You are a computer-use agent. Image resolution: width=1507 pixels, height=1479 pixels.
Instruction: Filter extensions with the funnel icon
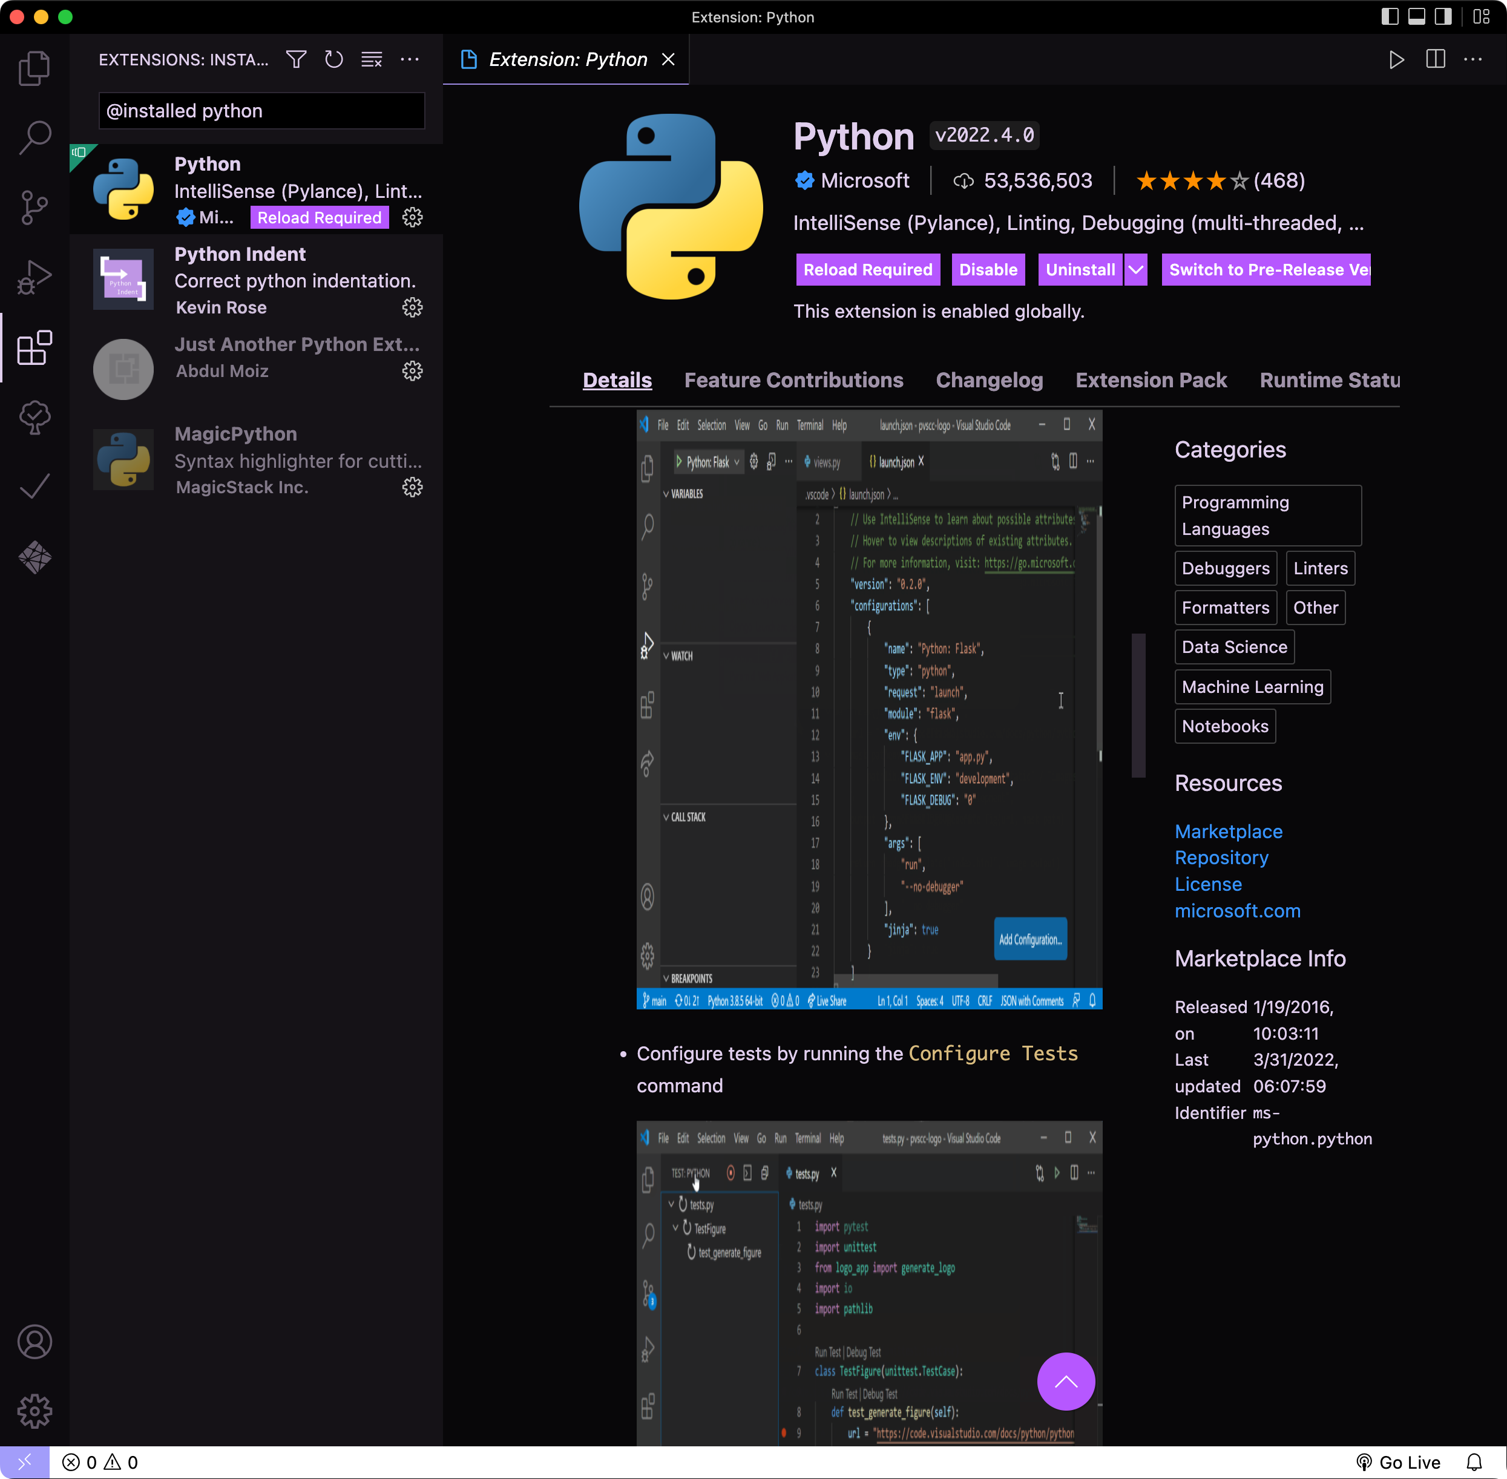pos(296,59)
